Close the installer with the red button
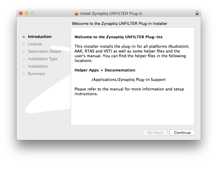 (x=21, y=13)
